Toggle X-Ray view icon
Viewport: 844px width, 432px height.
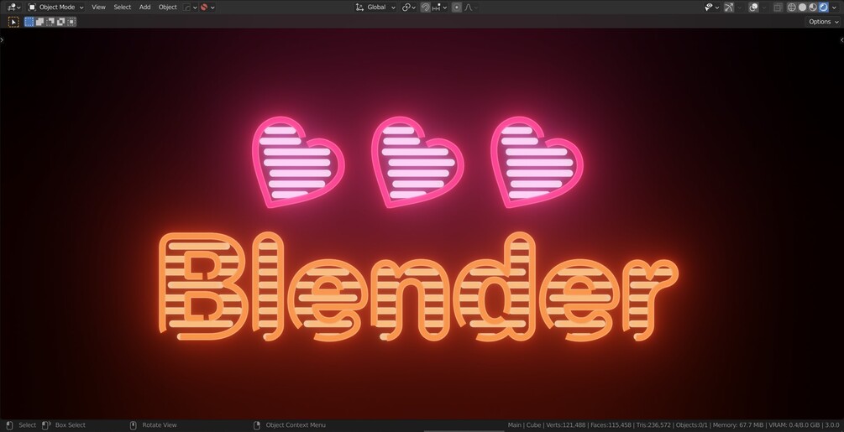(x=778, y=8)
